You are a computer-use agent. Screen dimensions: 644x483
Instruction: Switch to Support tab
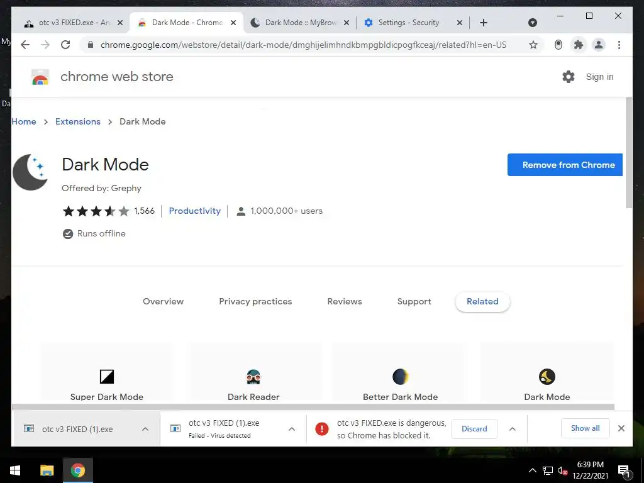pos(414,301)
